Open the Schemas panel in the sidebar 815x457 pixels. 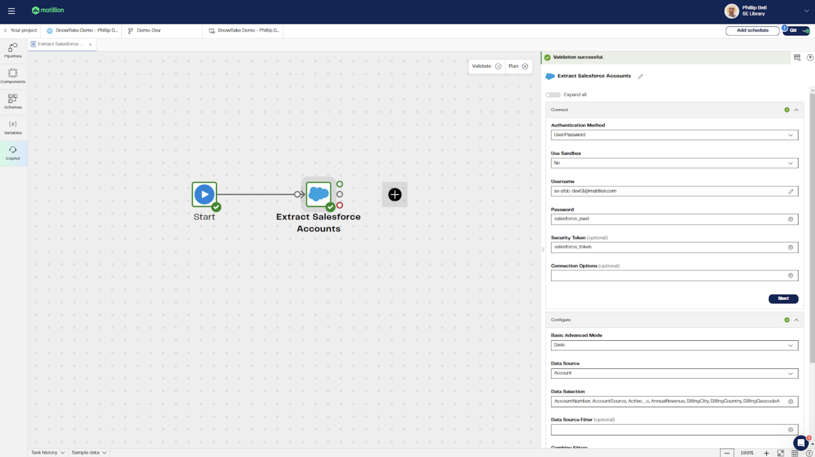tap(12, 101)
